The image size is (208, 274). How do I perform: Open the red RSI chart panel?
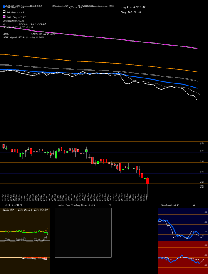point(183,257)
